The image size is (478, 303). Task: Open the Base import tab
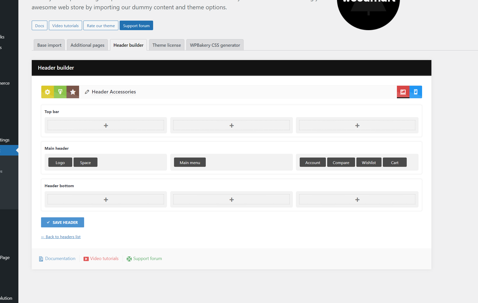(49, 45)
